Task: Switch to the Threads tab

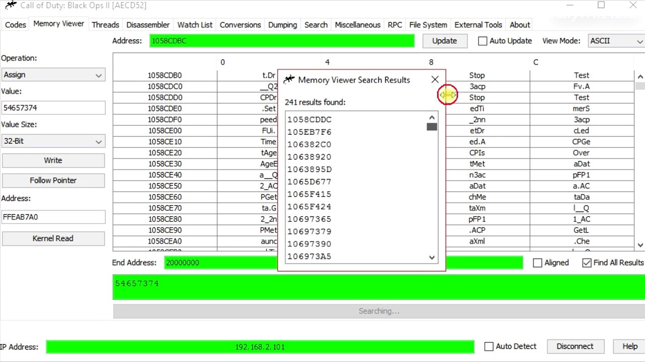Action: [105, 25]
